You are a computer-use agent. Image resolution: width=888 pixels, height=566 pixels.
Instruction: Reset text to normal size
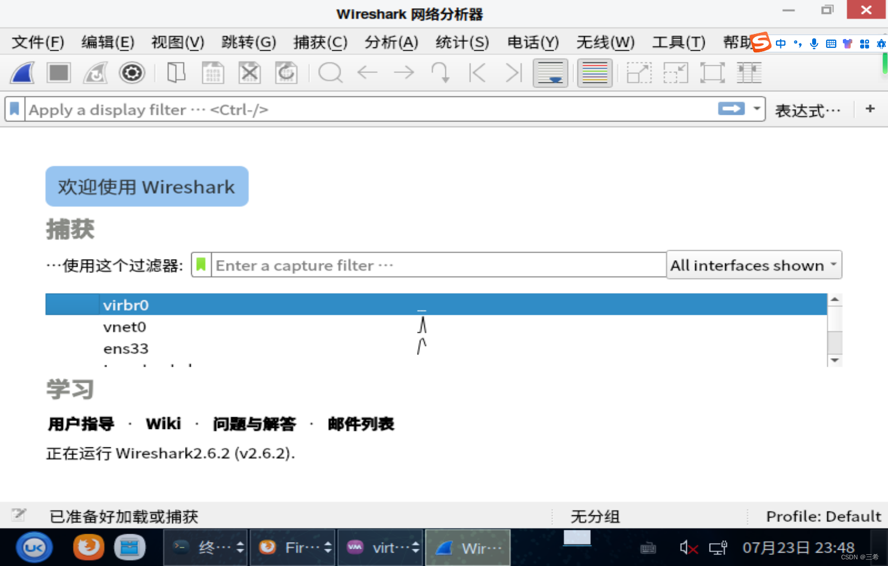pos(712,73)
